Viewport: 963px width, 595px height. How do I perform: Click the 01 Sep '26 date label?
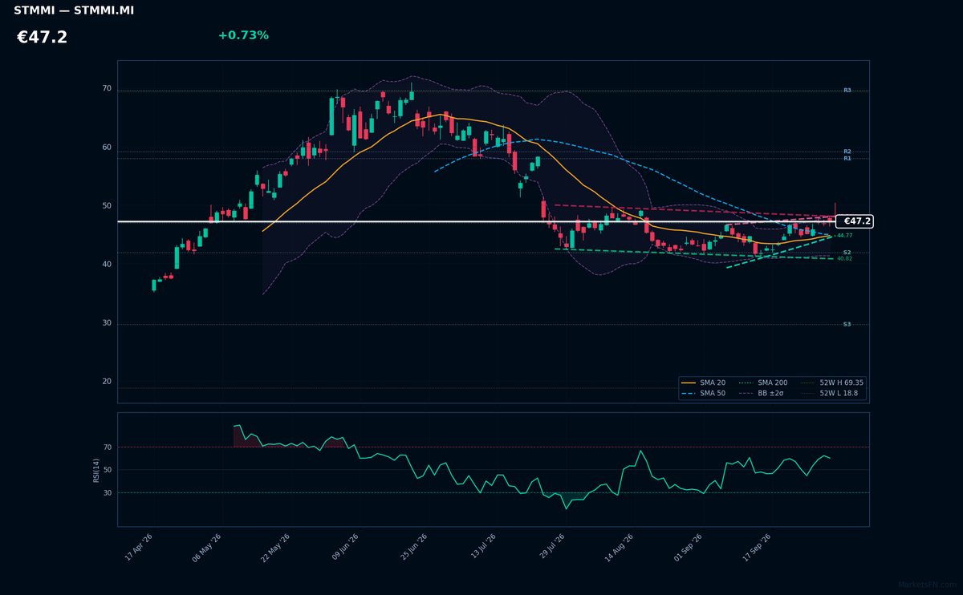[x=689, y=547]
